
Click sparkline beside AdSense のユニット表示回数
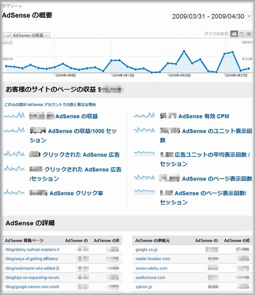[144, 130]
